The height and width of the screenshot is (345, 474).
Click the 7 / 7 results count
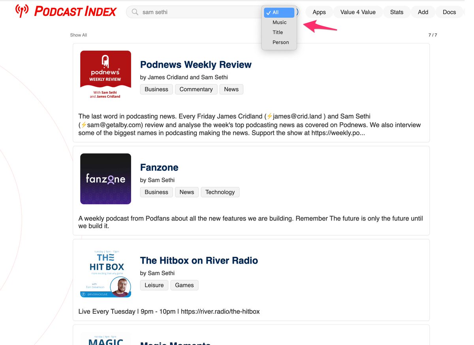[433, 35]
